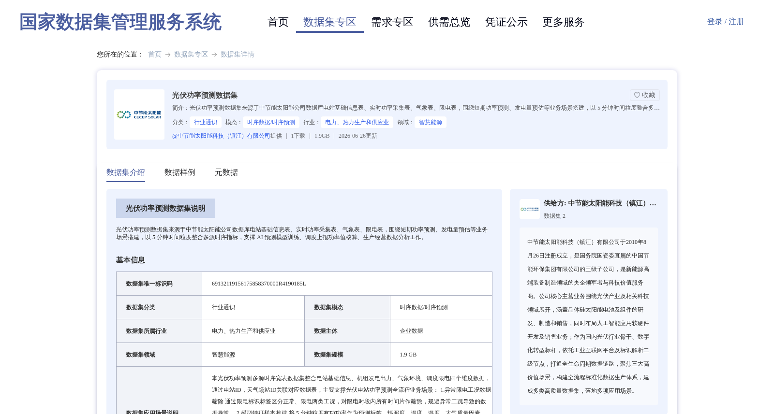Viewport: 774px width, 414px height.
Task: Click the 供给方 supplier name heading
Action: [600, 203]
